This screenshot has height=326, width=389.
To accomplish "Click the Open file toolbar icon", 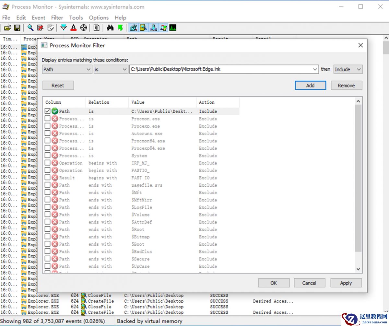I will tap(7, 28).
